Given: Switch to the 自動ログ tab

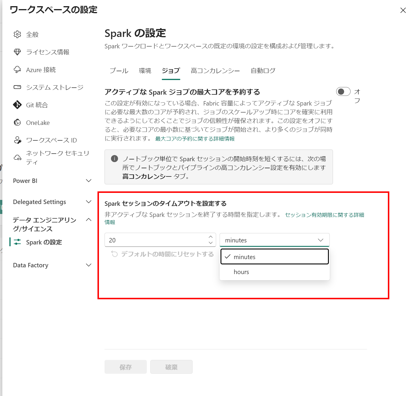Looking at the screenshot, I should [263, 71].
